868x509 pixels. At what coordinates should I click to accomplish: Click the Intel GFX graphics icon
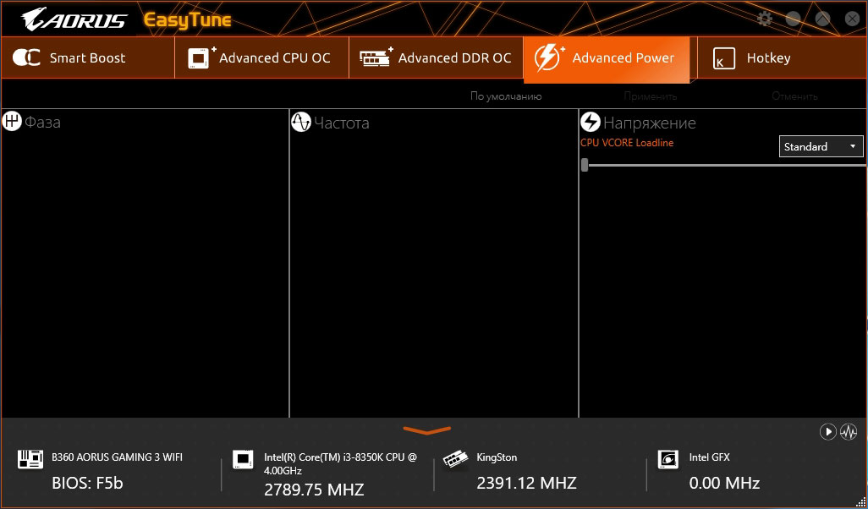(667, 459)
